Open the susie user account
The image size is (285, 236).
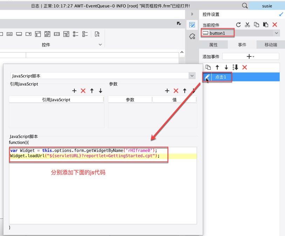[267, 6]
